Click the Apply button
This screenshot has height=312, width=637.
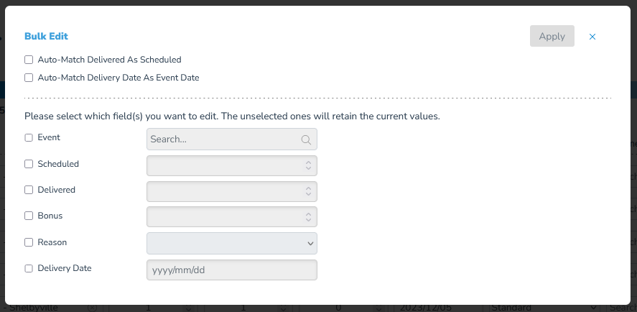[x=552, y=36]
